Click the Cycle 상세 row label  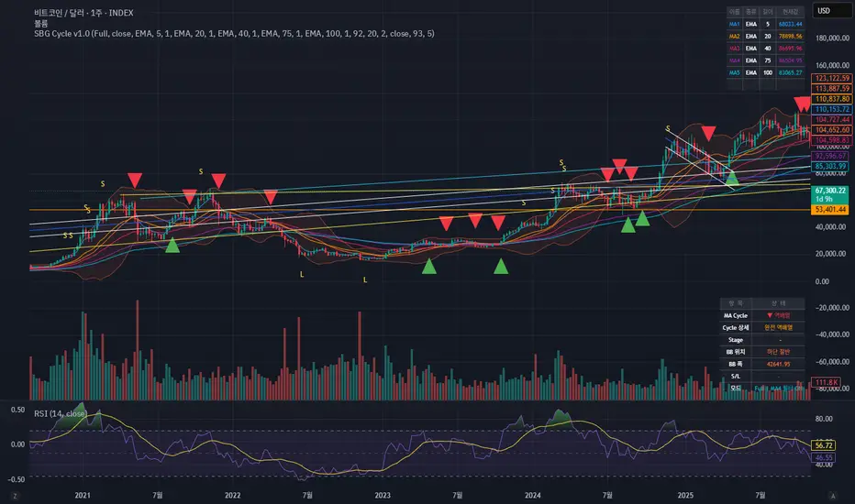pyautogui.click(x=736, y=327)
